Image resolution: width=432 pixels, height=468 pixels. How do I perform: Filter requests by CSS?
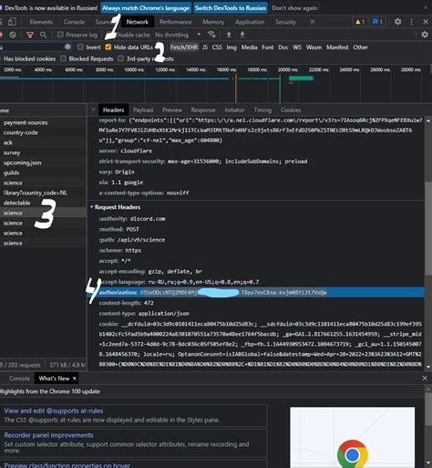(217, 47)
